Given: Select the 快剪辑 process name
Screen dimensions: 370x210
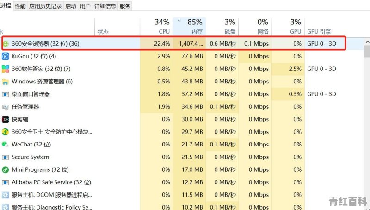Looking at the screenshot, I should [20, 119].
